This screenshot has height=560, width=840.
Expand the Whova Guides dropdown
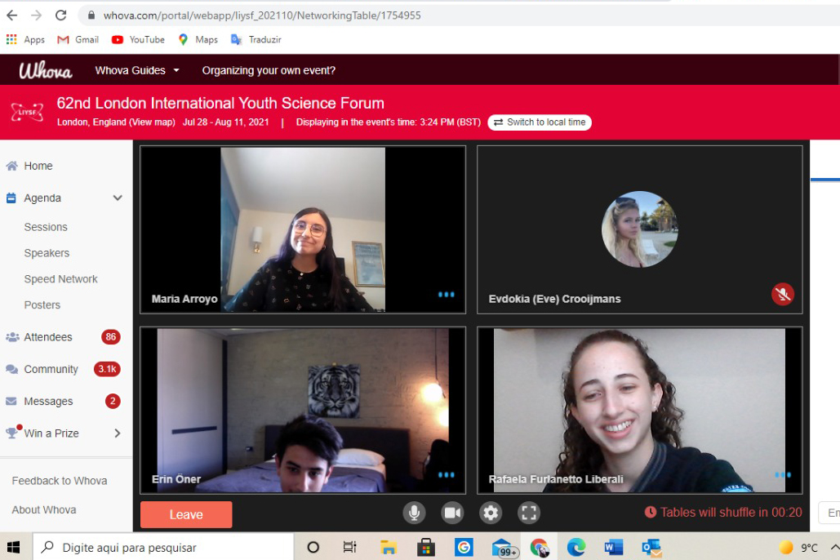point(137,70)
